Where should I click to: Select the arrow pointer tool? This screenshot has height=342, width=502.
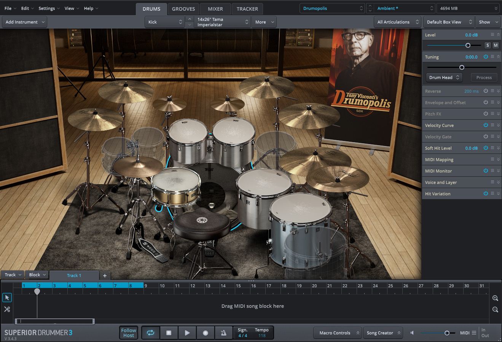pos(7,298)
